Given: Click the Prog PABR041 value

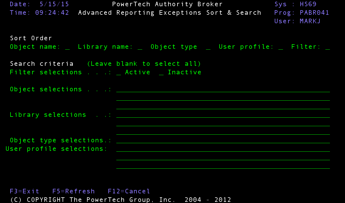Looking at the screenshot, I should 314,13.
